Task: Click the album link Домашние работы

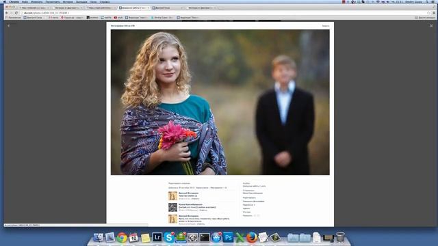Action: (254, 186)
